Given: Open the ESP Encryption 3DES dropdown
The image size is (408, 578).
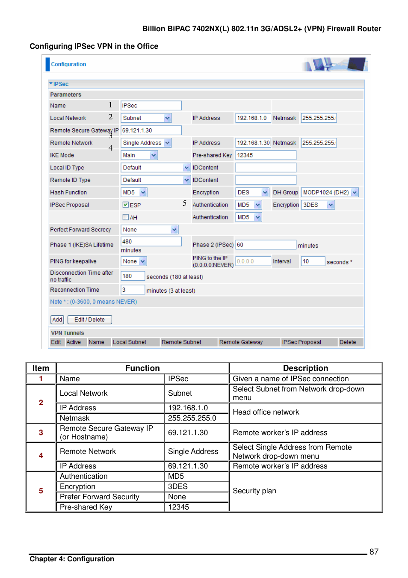Looking at the screenshot, I should coord(318,205).
